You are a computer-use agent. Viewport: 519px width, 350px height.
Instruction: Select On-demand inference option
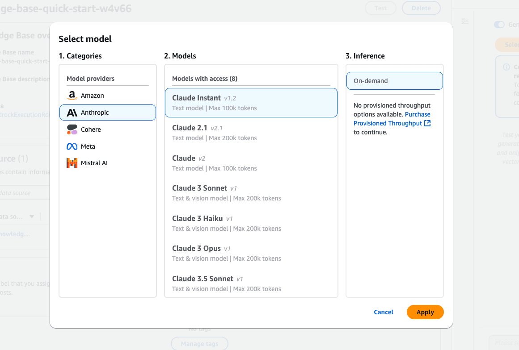pos(394,81)
